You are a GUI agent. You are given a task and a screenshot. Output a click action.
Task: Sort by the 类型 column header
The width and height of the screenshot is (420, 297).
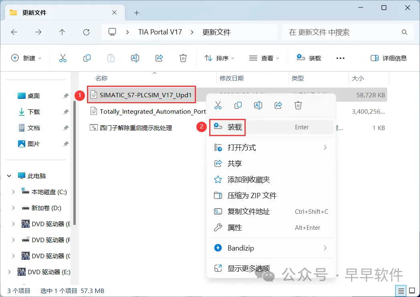coord(298,78)
